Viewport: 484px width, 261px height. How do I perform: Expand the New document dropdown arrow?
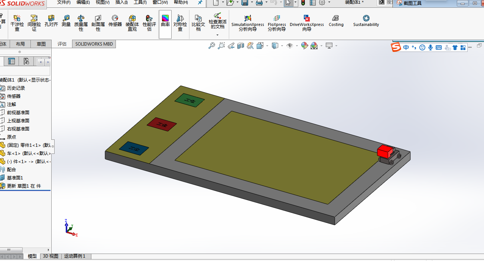tap(223, 2)
